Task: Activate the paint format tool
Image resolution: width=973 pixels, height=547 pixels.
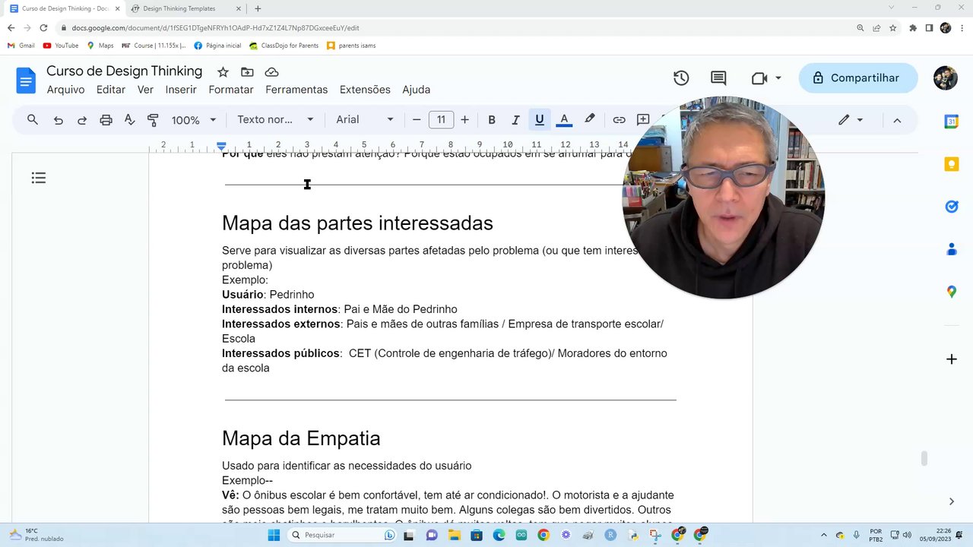Action: point(153,119)
